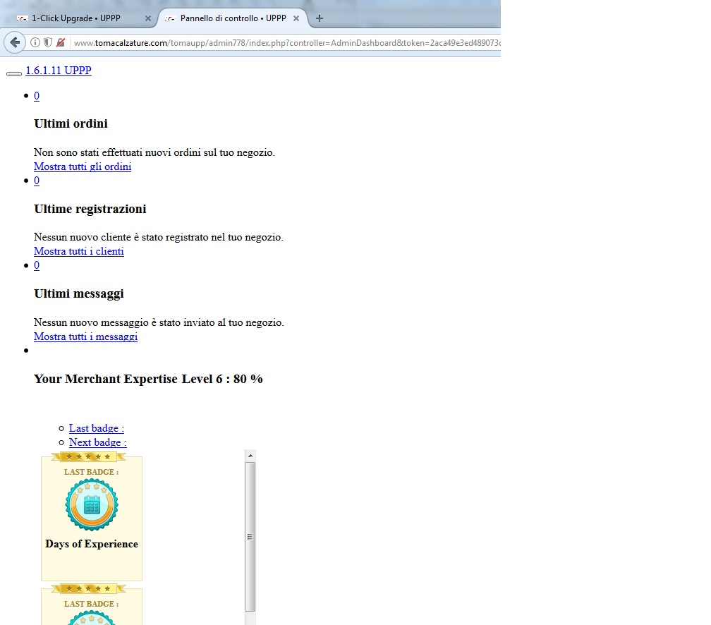Close the Pannello di controllo tab

point(296,18)
